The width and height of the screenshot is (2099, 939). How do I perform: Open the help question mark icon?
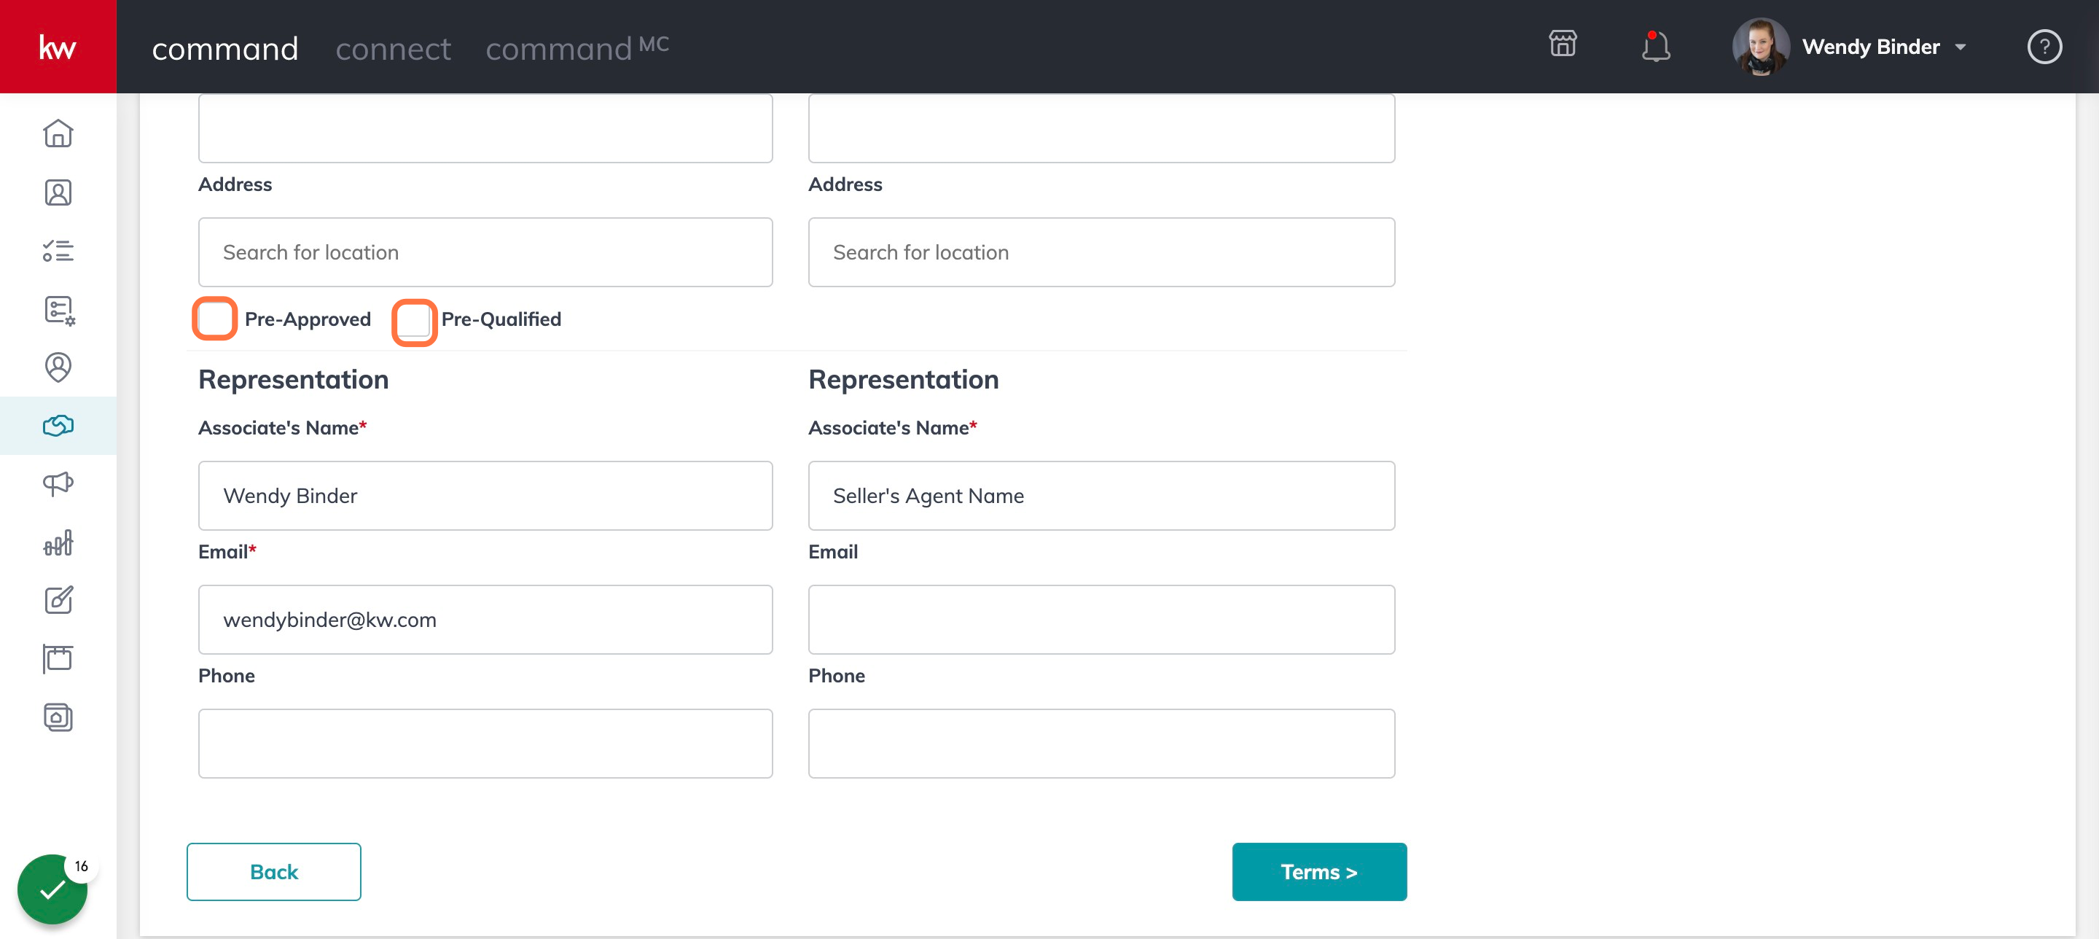(x=2044, y=47)
